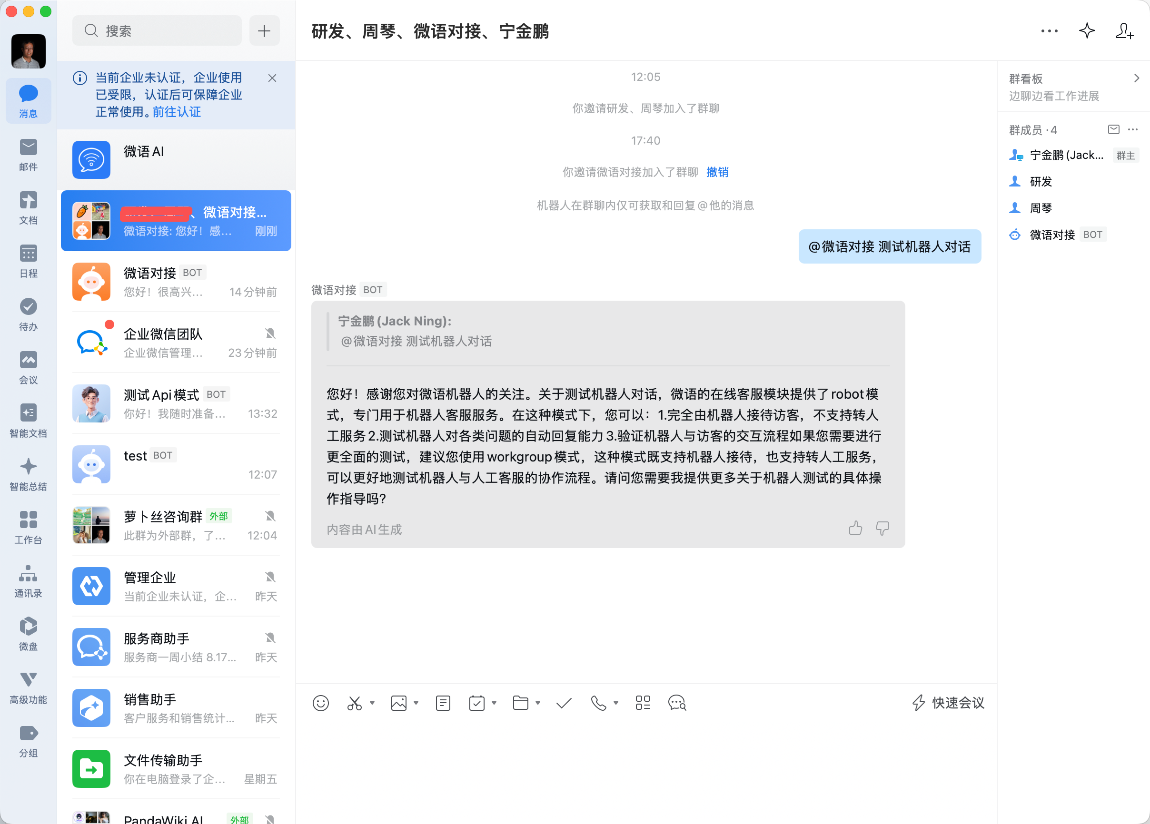Expand the image options dropdown arrow
Image resolution: width=1150 pixels, height=824 pixels.
(416, 703)
